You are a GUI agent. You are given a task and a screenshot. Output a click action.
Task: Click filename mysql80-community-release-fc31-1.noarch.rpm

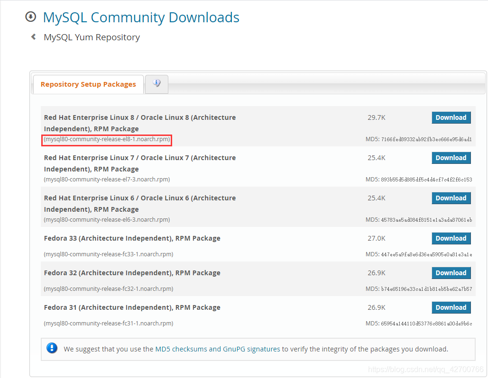(108, 323)
